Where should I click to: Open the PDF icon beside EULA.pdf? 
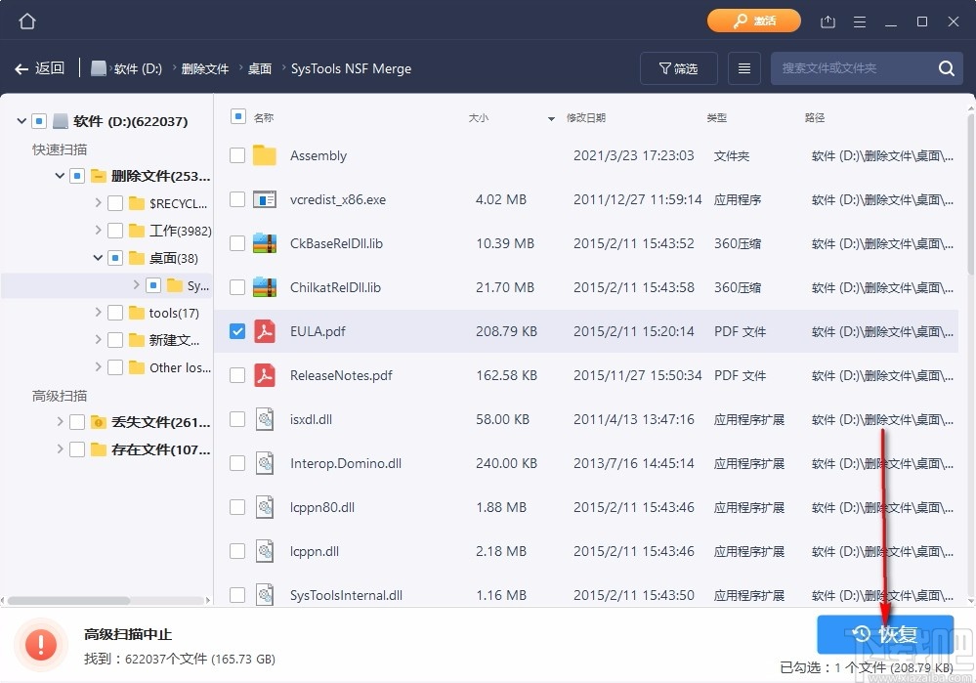point(264,331)
